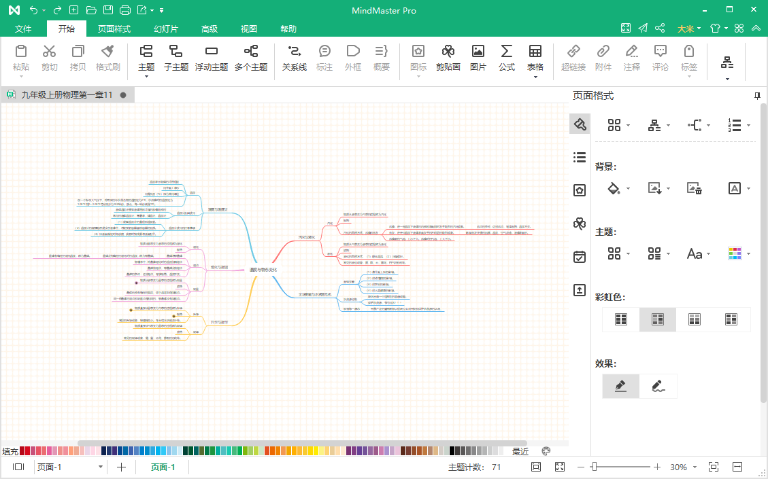Open the color palette wheel icon
The width and height of the screenshot is (768, 479).
pyautogui.click(x=546, y=451)
